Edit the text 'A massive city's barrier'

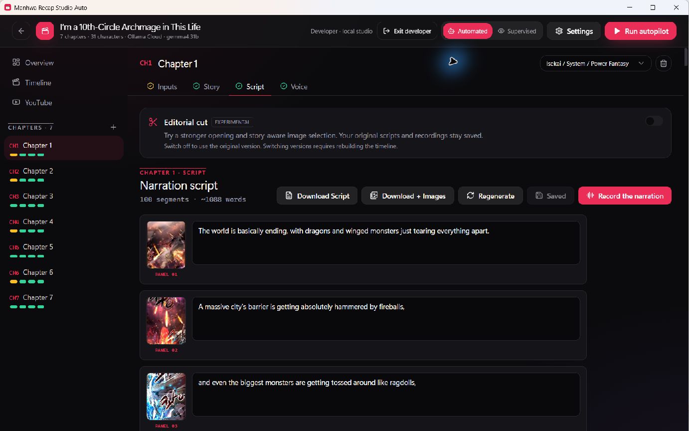[386, 319]
